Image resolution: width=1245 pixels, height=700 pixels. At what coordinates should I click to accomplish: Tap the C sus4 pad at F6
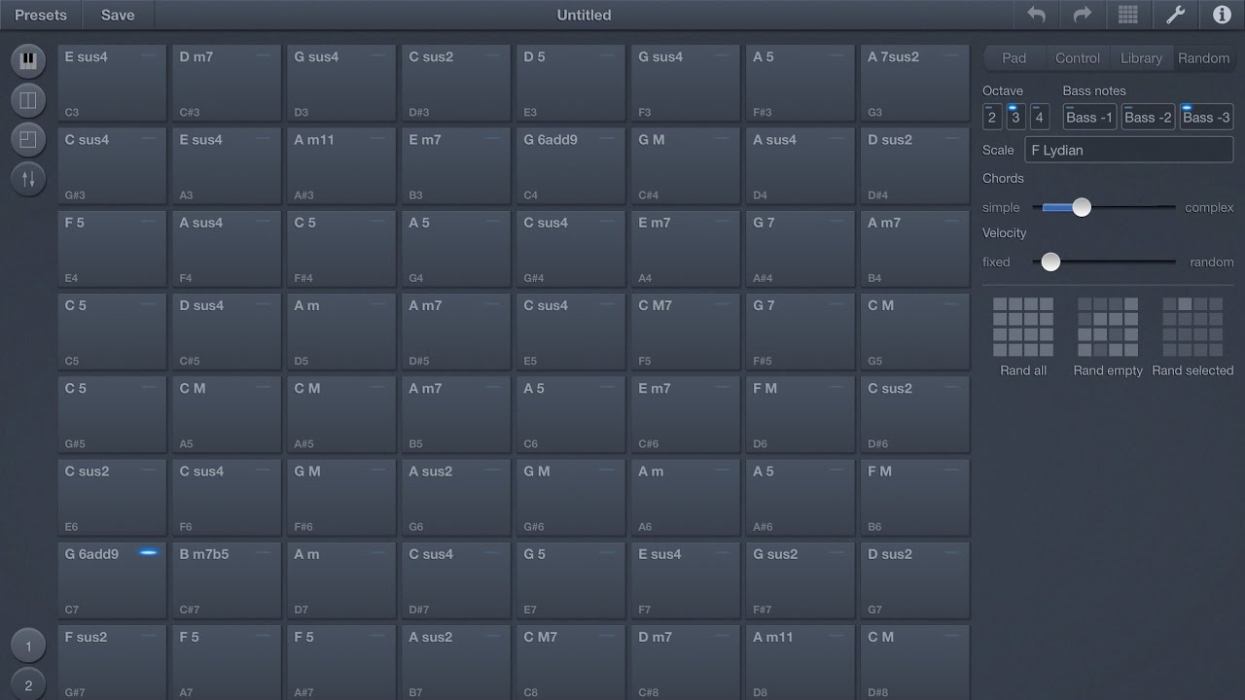[x=227, y=498]
